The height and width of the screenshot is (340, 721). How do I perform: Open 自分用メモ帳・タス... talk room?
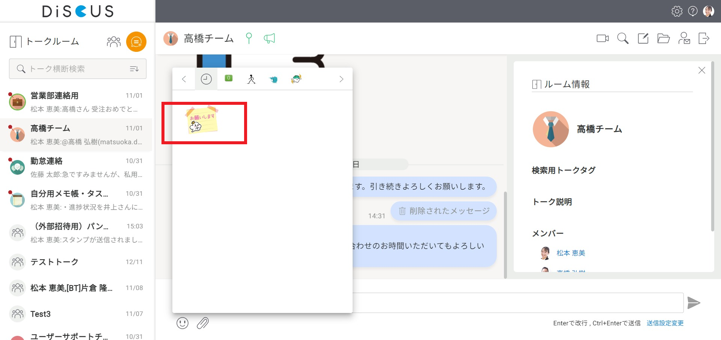click(76, 200)
